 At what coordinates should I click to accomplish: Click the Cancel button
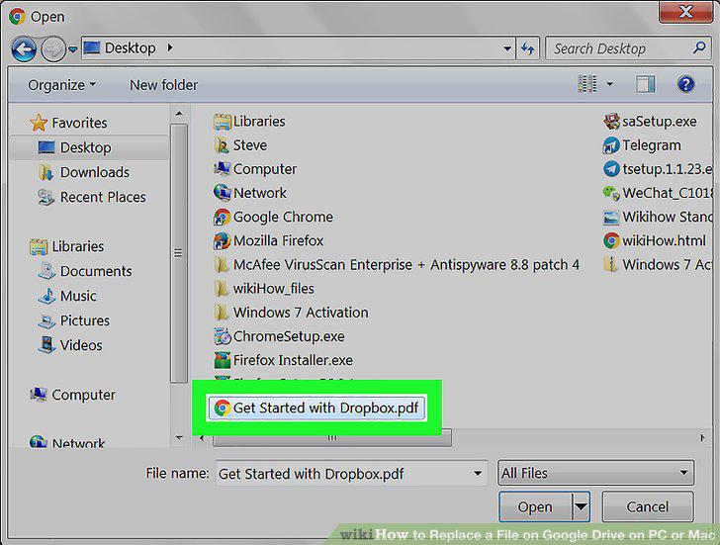pos(648,506)
